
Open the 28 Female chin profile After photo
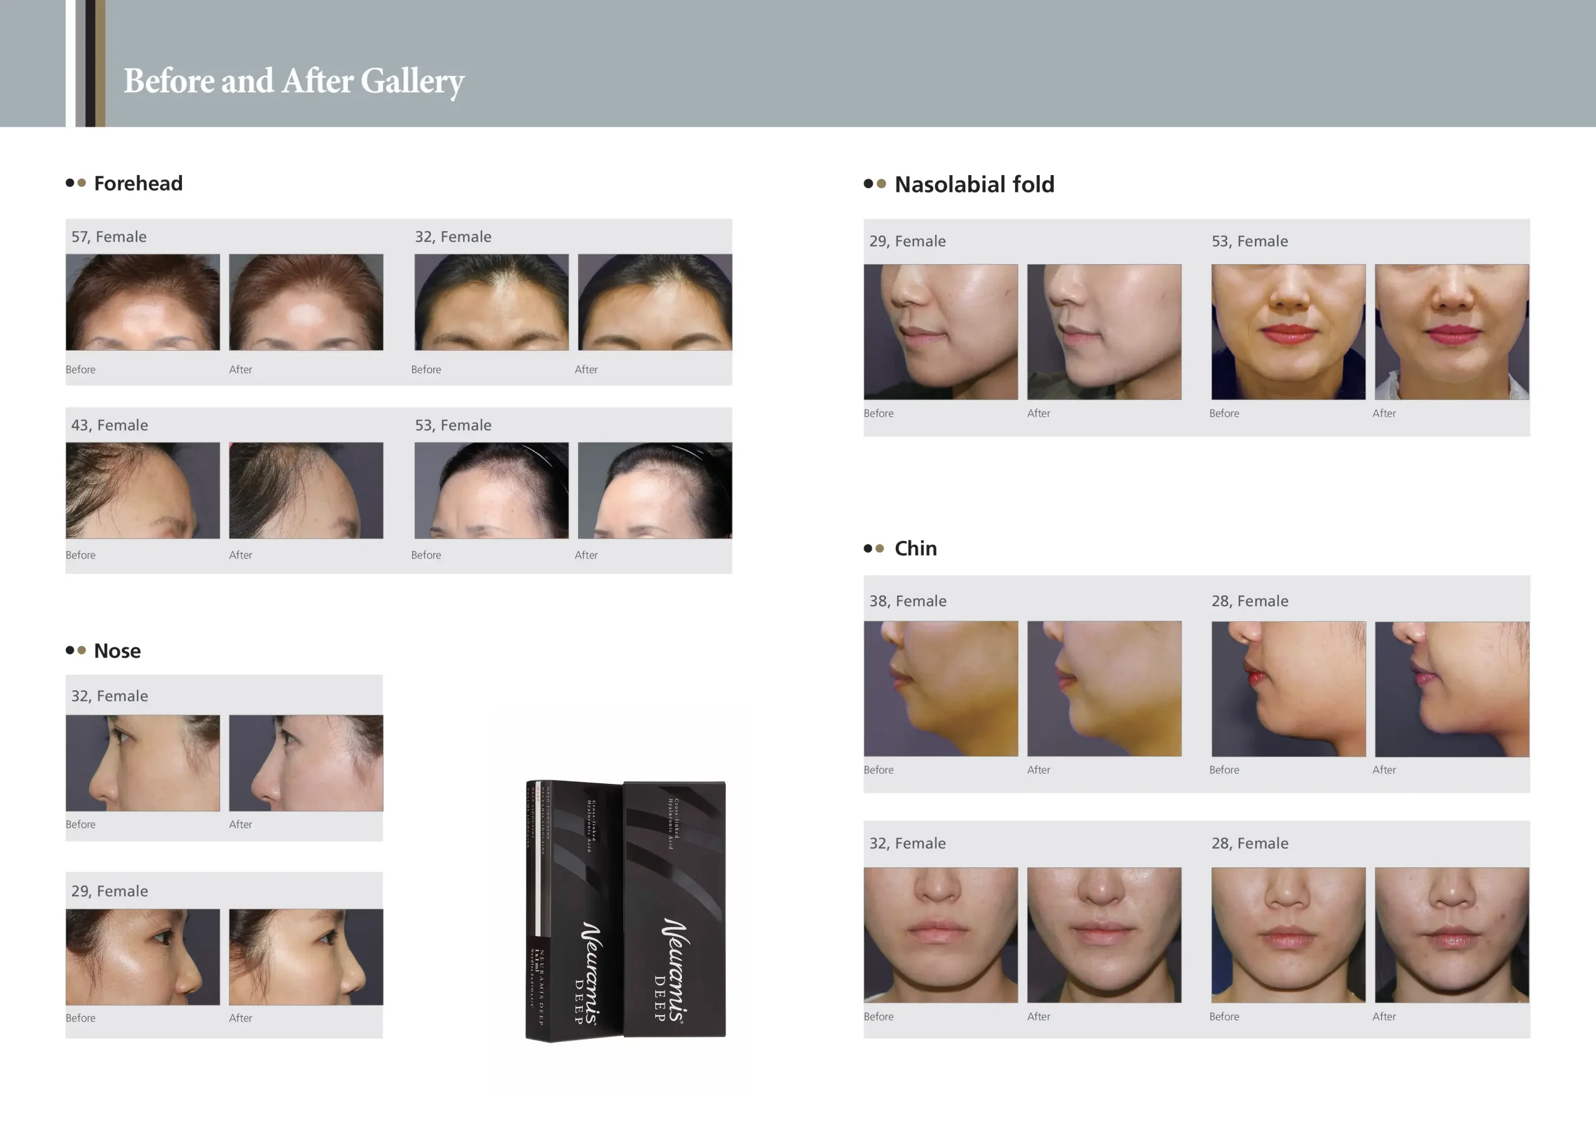[1451, 689]
